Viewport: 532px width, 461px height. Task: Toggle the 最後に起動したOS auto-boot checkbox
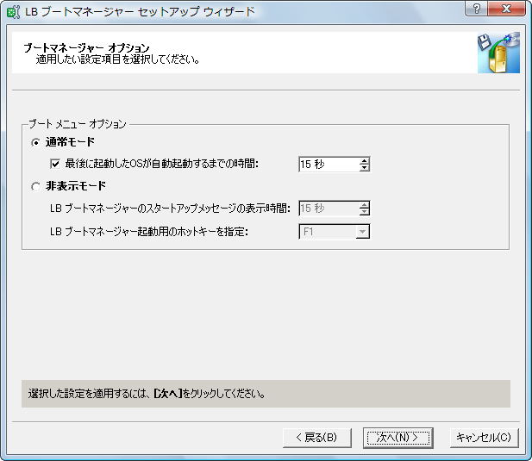click(x=55, y=164)
